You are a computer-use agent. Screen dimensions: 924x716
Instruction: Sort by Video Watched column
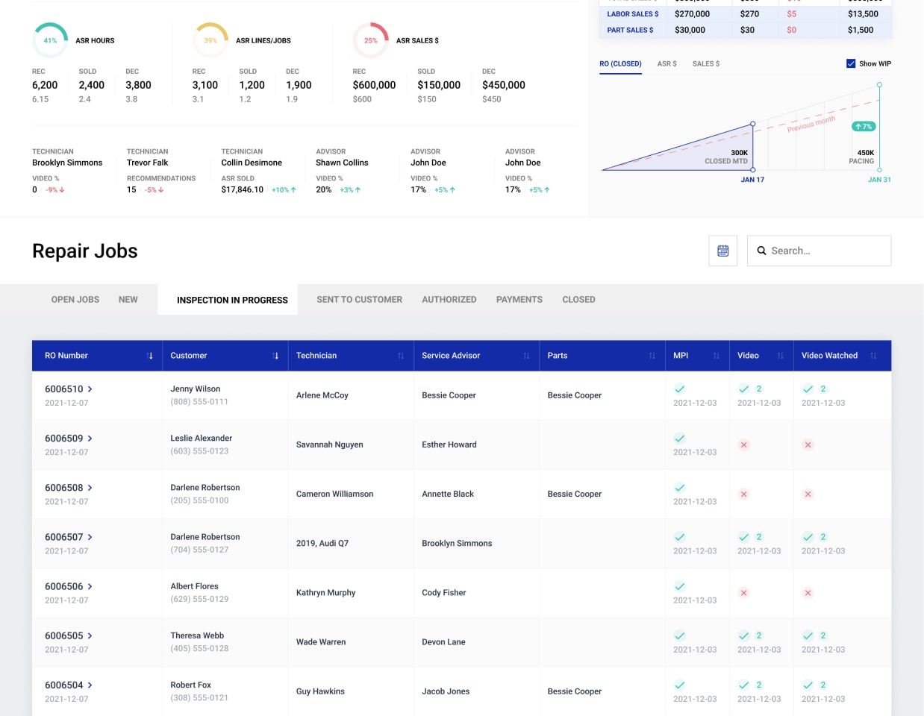(x=873, y=356)
